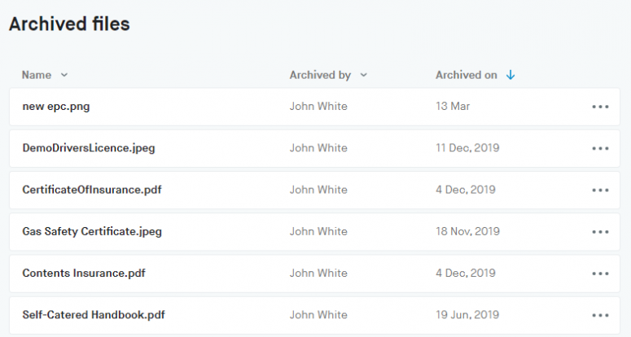Open Self-Catered Handbook.pdf file
This screenshot has width=631, height=337.
pos(94,315)
